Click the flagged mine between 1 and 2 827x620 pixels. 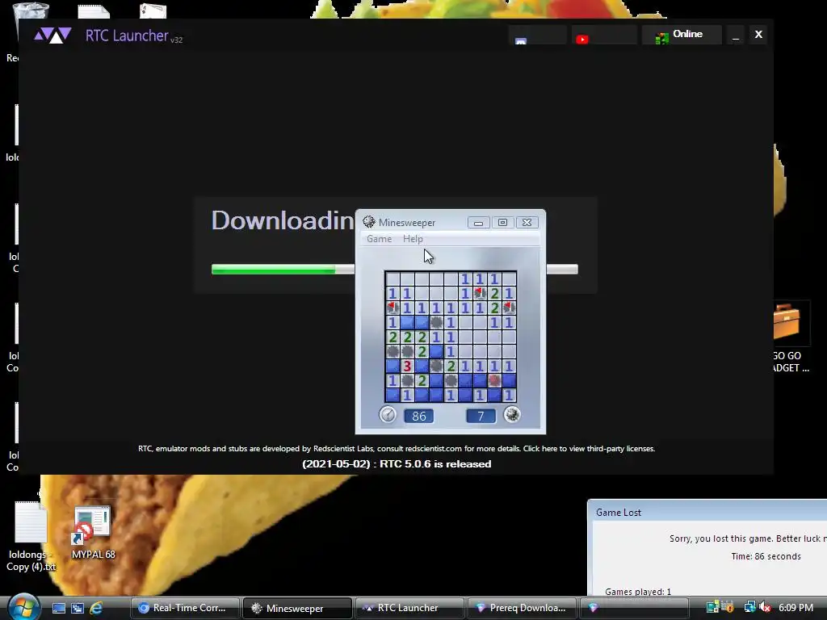pos(480,292)
